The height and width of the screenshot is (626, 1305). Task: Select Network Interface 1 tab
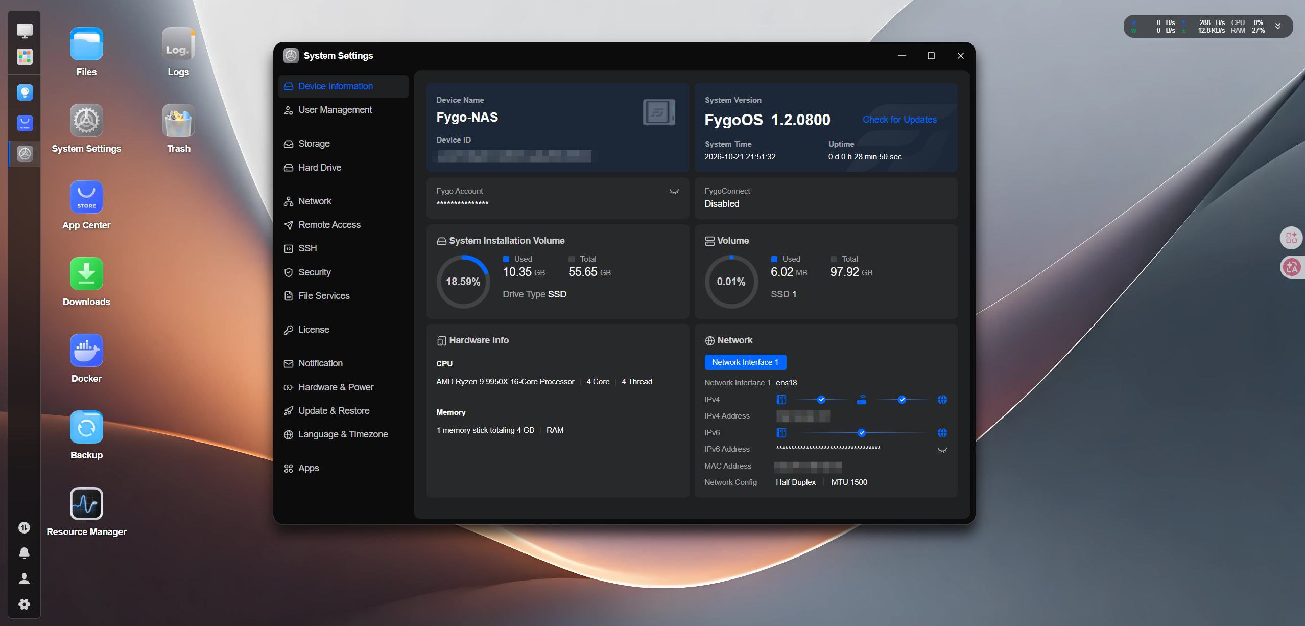[745, 362]
